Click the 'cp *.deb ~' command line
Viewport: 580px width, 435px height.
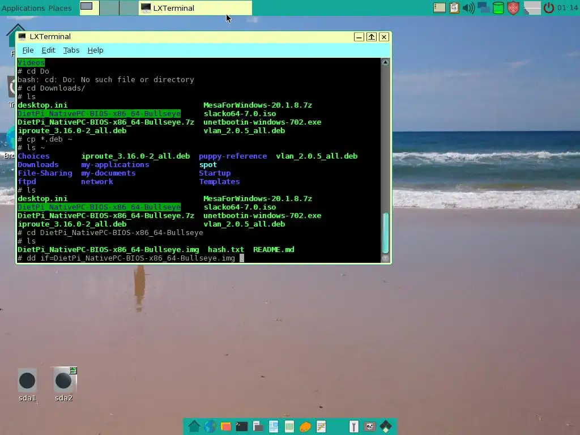click(45, 139)
